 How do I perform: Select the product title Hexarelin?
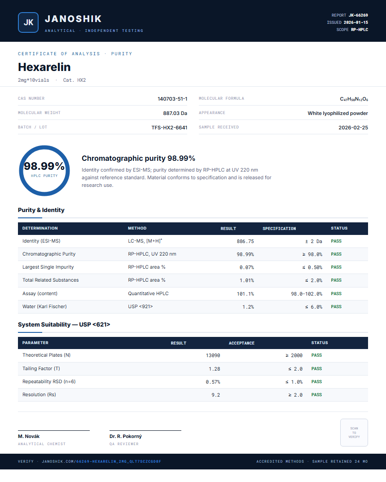44,67
